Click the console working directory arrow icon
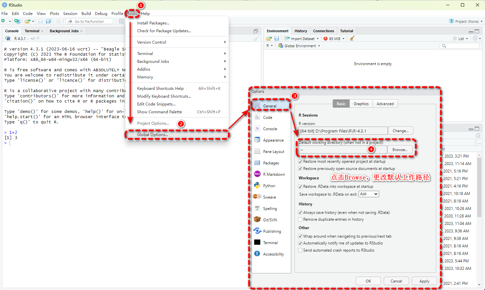 click(38, 38)
